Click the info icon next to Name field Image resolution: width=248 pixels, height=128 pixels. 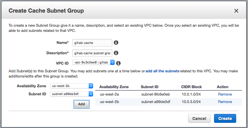(116, 43)
